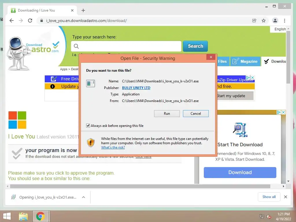
Task: Click the Windows logo I Love You thumbnail
Action: (x=17, y=120)
